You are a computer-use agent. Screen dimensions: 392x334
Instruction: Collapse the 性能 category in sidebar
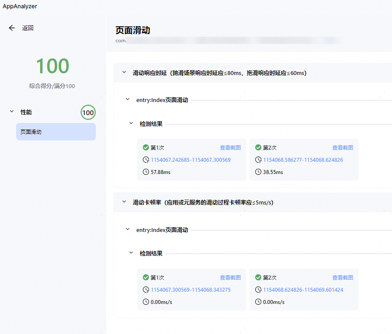pyautogui.click(x=12, y=112)
